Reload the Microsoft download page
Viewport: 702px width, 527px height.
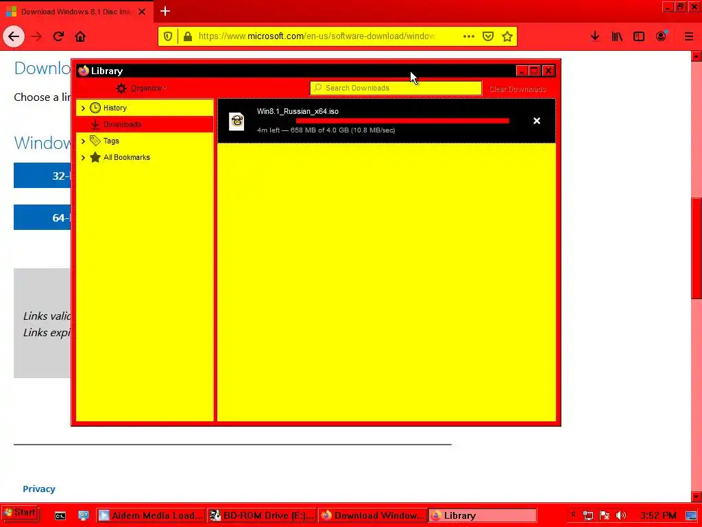tap(58, 36)
